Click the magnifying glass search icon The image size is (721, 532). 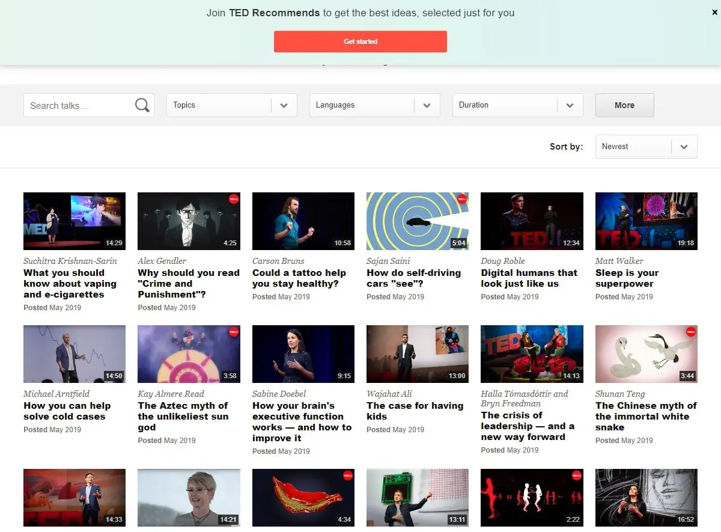(x=142, y=105)
